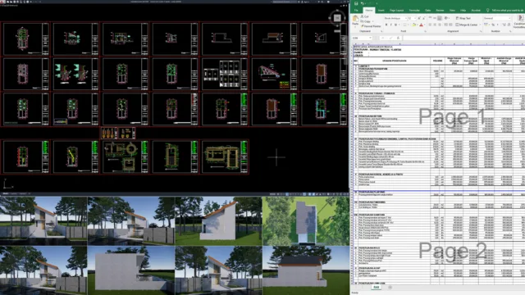Click the Decrease Font Size icon
The height and width of the screenshot is (295, 525).
click(x=424, y=18)
